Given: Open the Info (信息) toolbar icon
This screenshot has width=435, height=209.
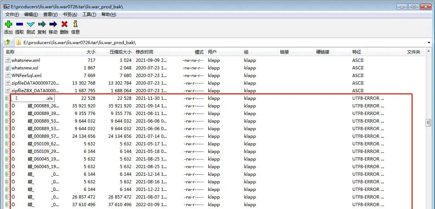Looking at the screenshot, I should pos(75,25).
